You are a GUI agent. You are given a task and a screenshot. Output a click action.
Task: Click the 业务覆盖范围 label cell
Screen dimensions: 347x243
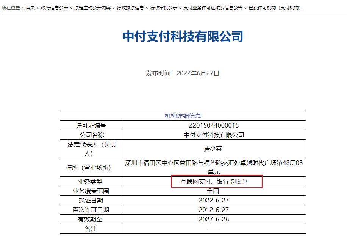[91, 191]
